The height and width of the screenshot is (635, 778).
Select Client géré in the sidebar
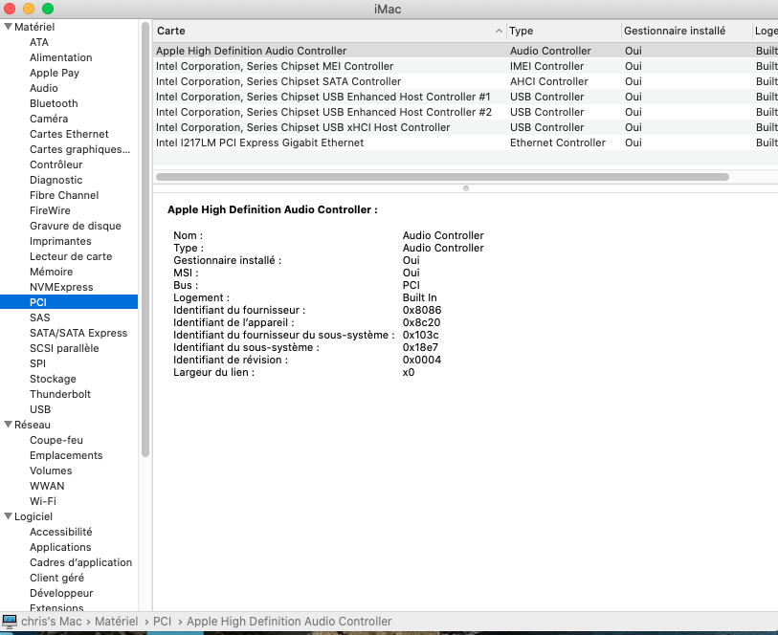click(56, 578)
